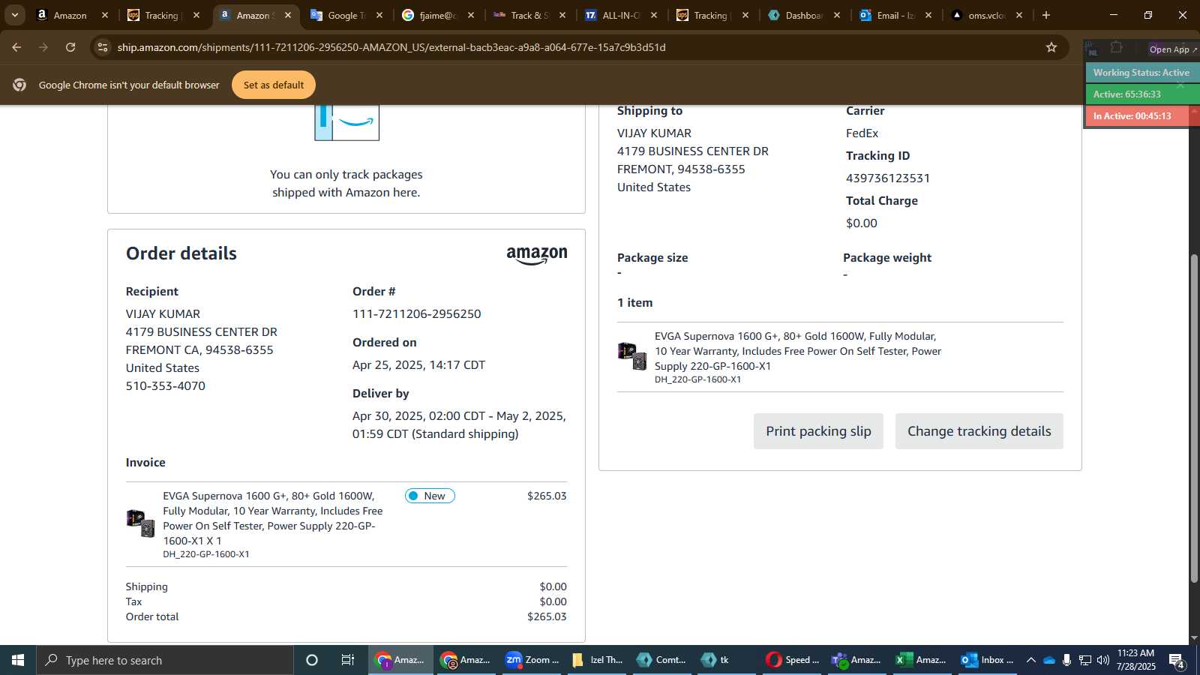This screenshot has height=675, width=1200.
Task: Open the first Chrome Amazon taskbar window
Action: click(400, 660)
